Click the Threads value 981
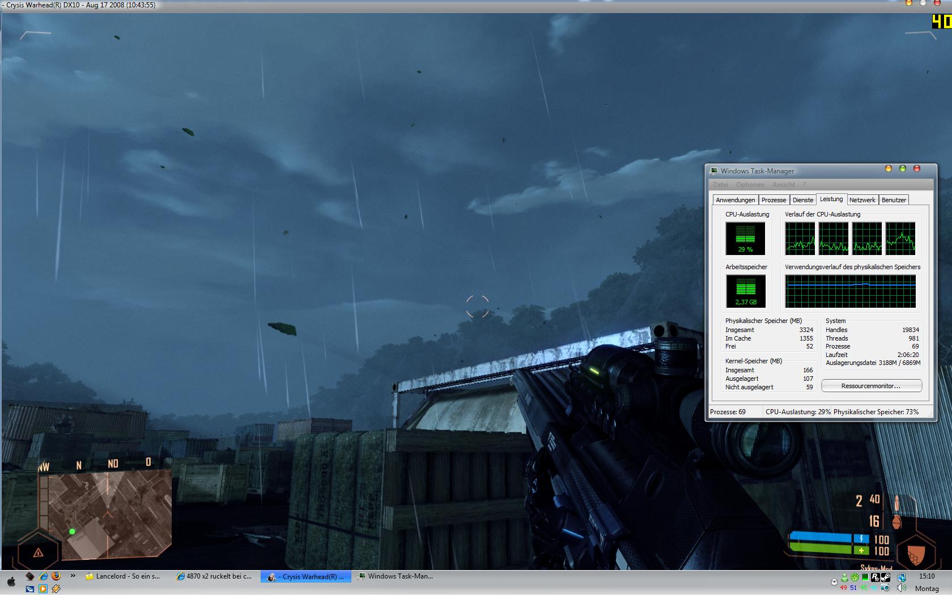Screen dimensions: 952x595 pos(914,338)
